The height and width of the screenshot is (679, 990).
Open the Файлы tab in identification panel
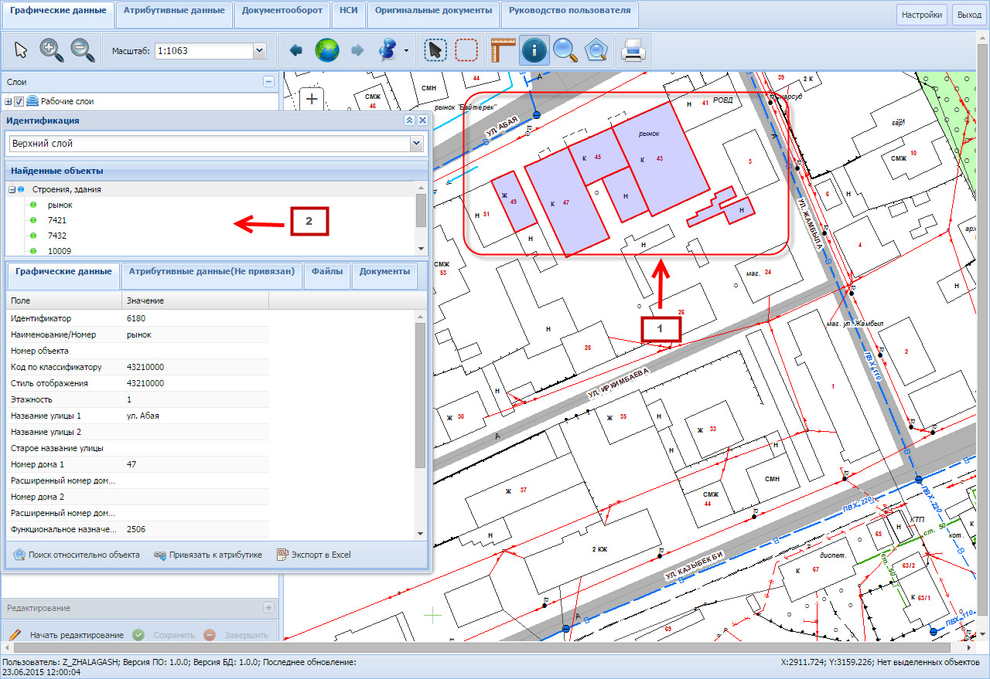pos(327,272)
